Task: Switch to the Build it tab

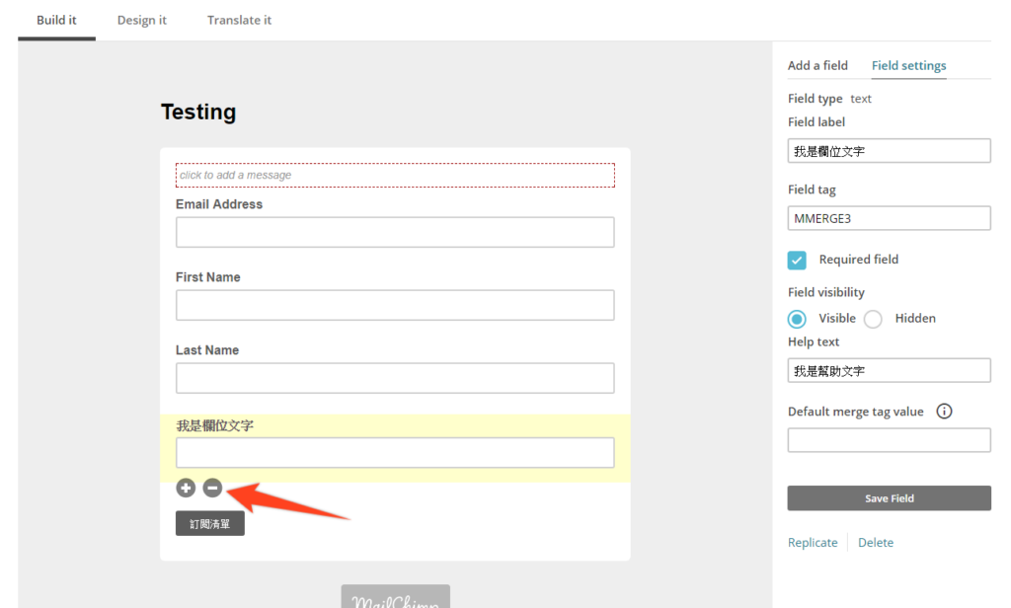Action: (56, 20)
